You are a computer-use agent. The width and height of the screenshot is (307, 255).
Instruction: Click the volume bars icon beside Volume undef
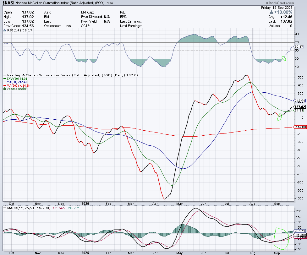tap(5, 89)
